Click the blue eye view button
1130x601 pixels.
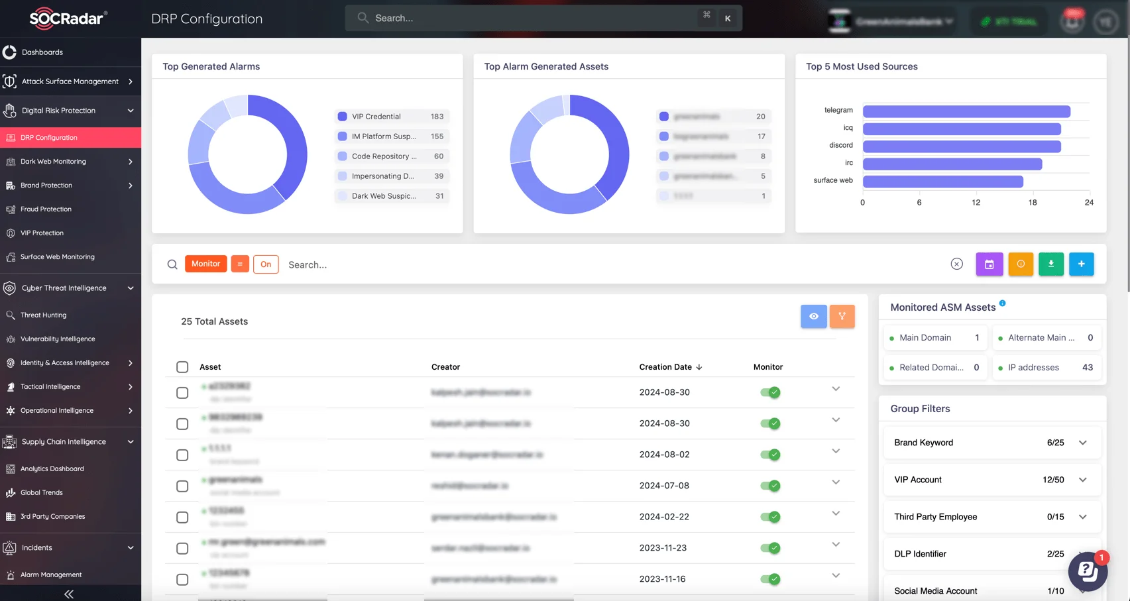click(x=813, y=316)
